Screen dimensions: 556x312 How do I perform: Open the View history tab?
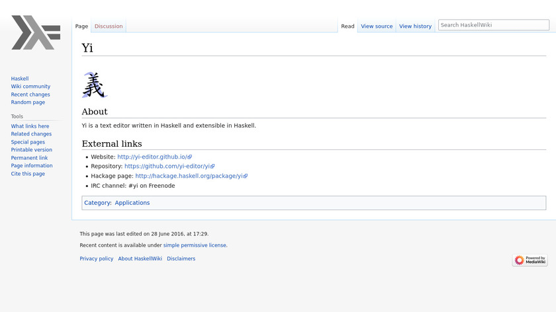pos(415,26)
